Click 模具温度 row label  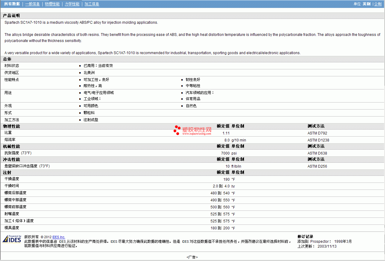point(12,228)
